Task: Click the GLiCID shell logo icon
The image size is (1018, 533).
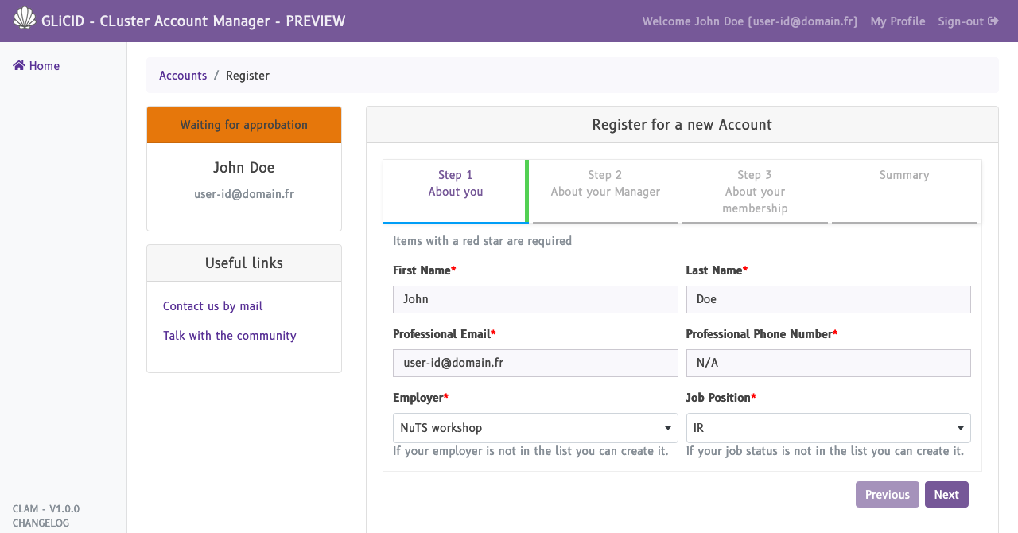Action: (25, 18)
